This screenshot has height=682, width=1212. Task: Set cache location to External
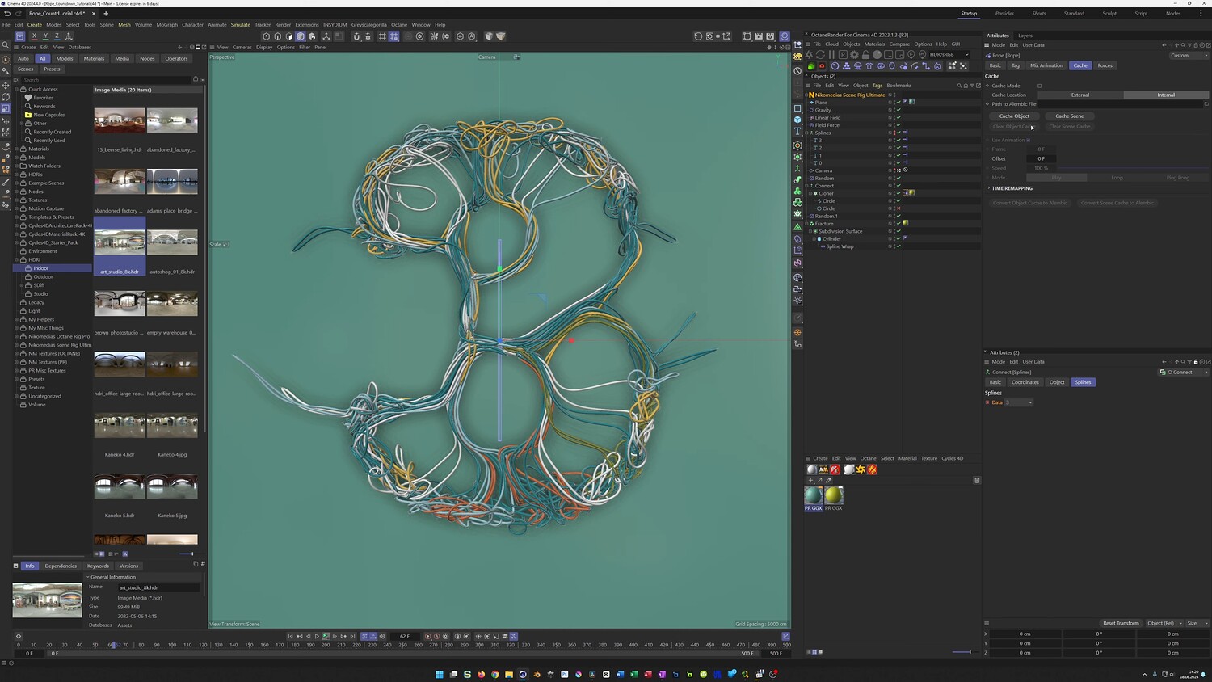[1080, 95]
